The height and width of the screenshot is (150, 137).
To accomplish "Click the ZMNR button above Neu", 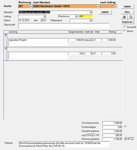I will (127, 6).
